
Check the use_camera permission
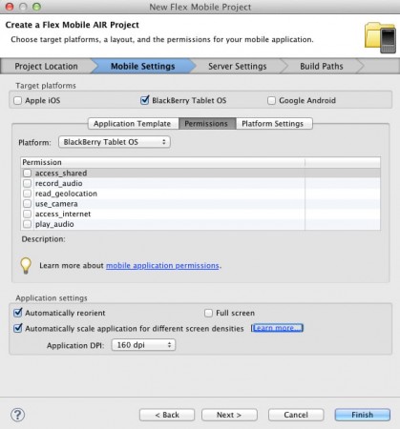coord(28,203)
